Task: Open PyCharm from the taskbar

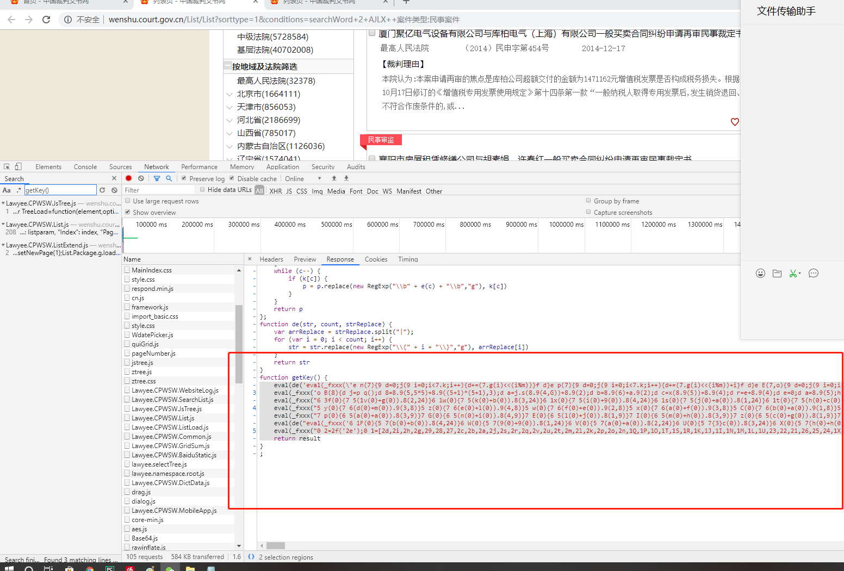Action: [x=110, y=568]
